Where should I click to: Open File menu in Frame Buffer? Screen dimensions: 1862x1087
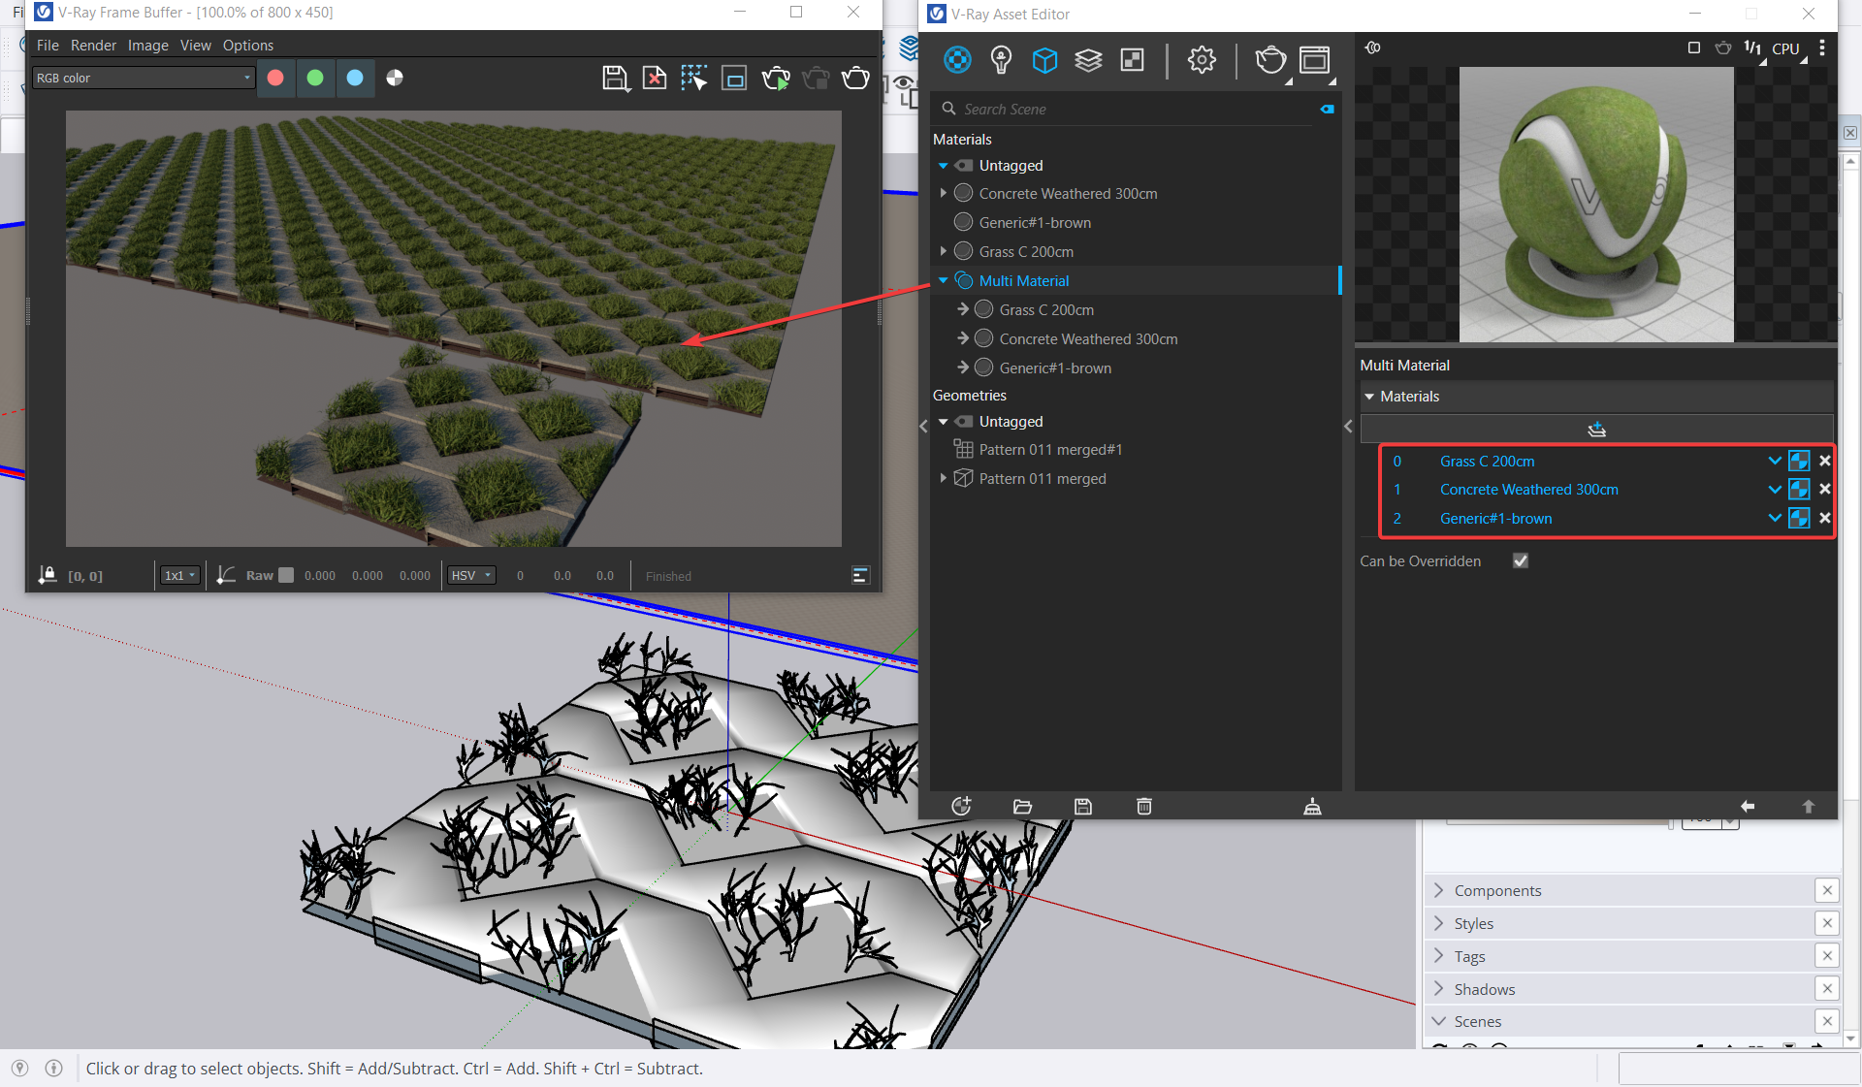pos(48,46)
